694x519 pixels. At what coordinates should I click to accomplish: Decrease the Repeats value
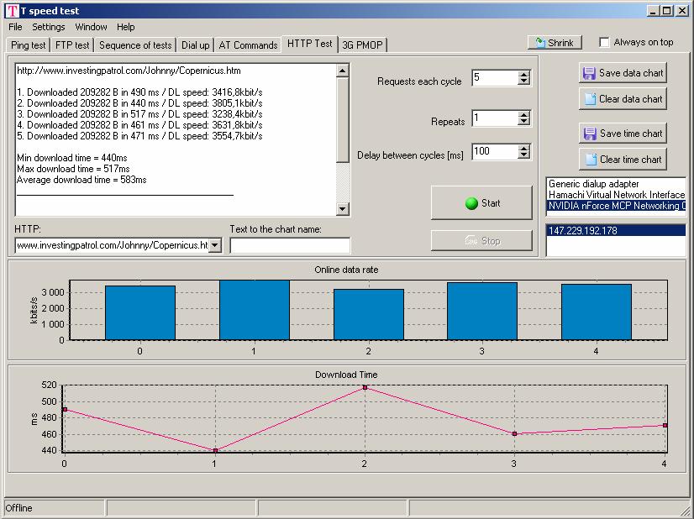(524, 122)
